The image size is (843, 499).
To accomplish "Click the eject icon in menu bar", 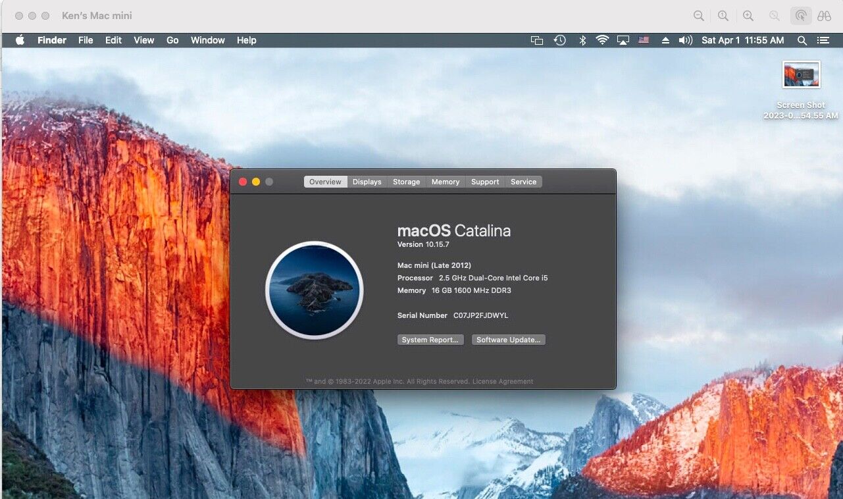I will tap(665, 40).
